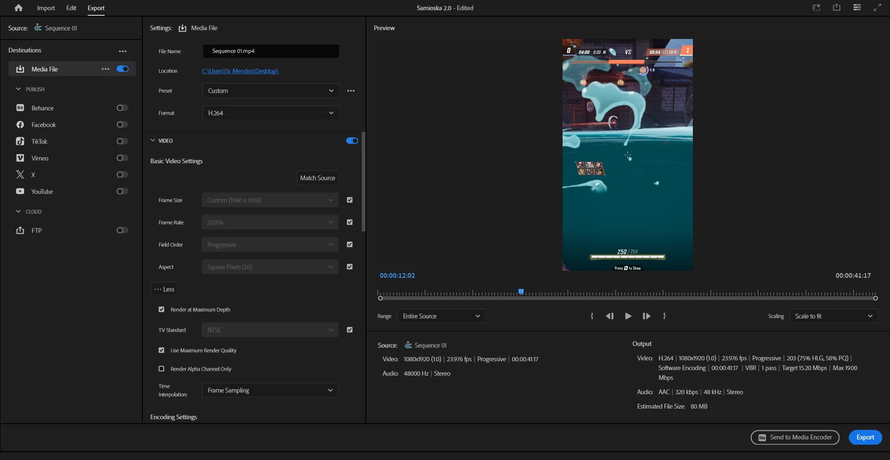Click the Vimeo publish icon

pos(20,158)
